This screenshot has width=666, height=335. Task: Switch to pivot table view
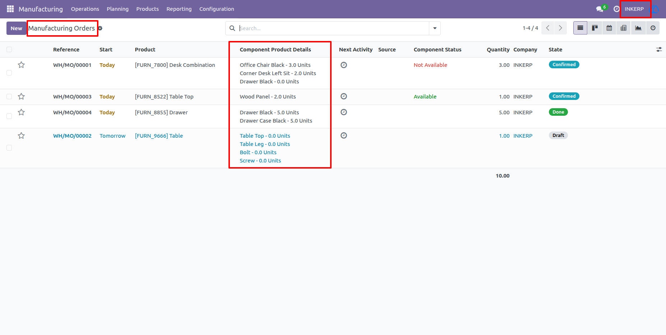pyautogui.click(x=624, y=28)
